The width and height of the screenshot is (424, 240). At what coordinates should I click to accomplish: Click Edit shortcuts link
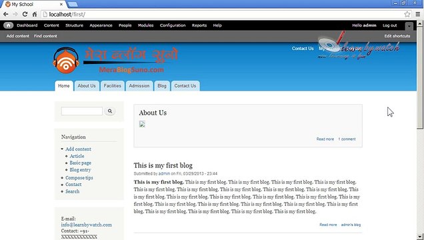pos(397,36)
